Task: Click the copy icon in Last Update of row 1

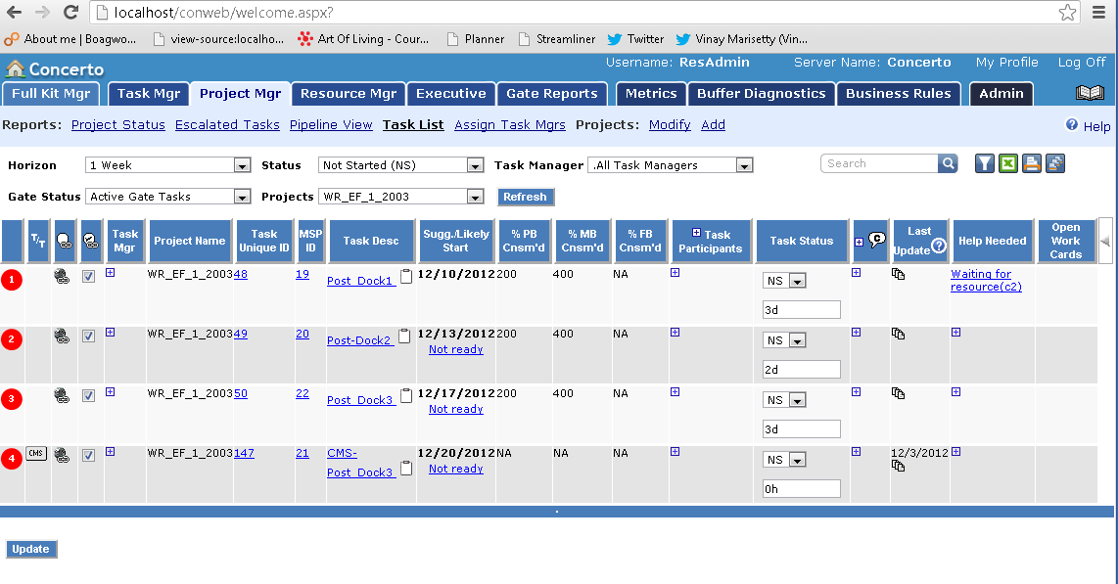Action: 899,274
